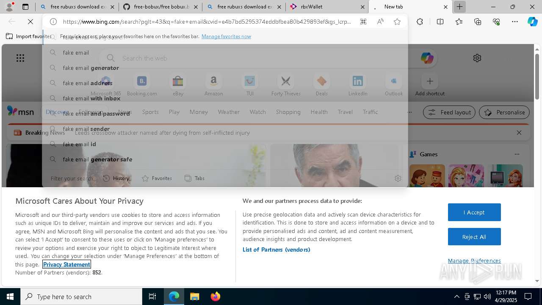Open the eBay quick link
This screenshot has width=542, height=305.
pos(178,85)
